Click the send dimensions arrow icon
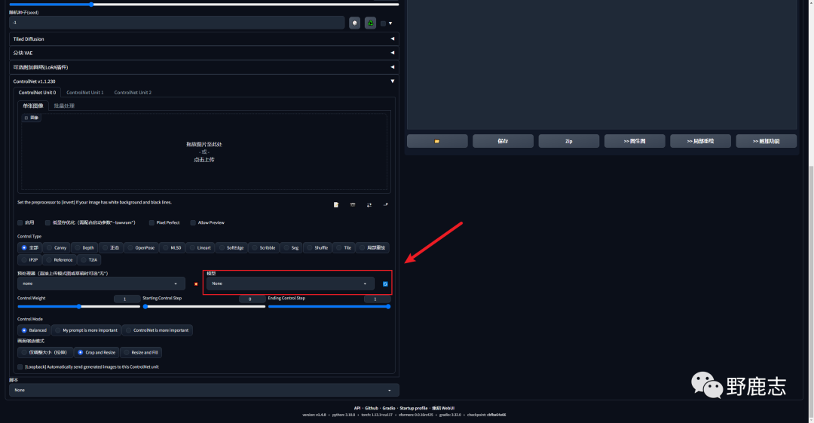 pyautogui.click(x=386, y=205)
